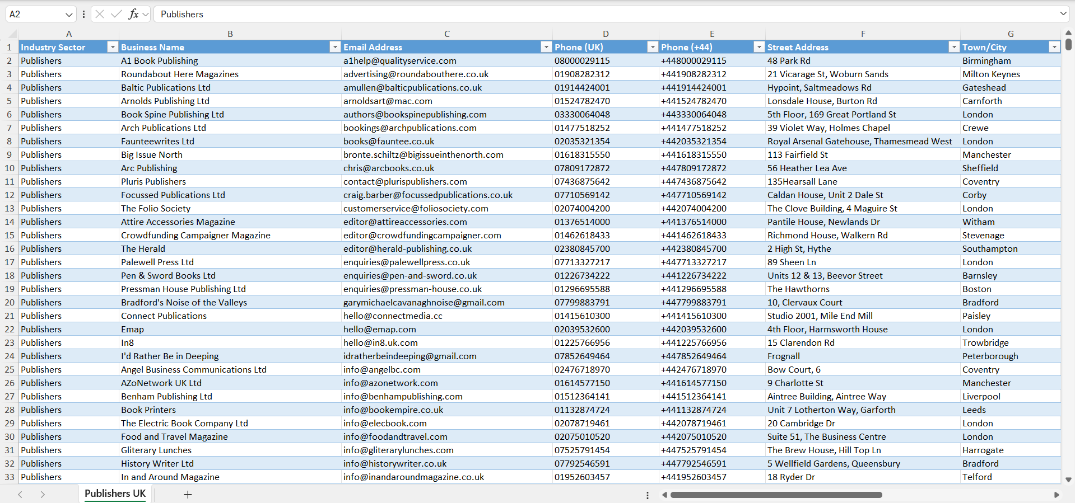Expand the formula bar chevron
Image resolution: width=1075 pixels, height=503 pixels.
(x=1063, y=13)
